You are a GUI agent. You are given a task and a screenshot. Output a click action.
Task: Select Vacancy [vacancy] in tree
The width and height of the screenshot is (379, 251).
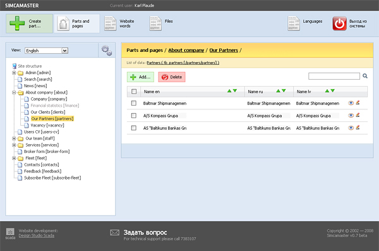coord(47,125)
